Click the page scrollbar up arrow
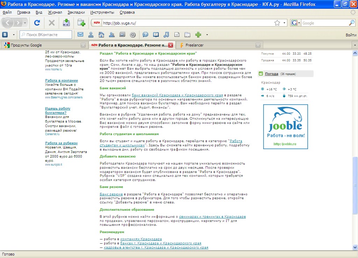This screenshot has width=358, height=258. coord(355,53)
